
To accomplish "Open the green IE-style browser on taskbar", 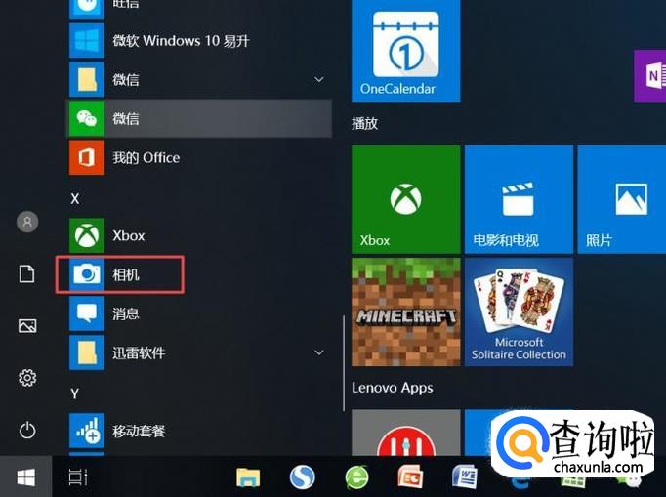I will tap(356, 477).
